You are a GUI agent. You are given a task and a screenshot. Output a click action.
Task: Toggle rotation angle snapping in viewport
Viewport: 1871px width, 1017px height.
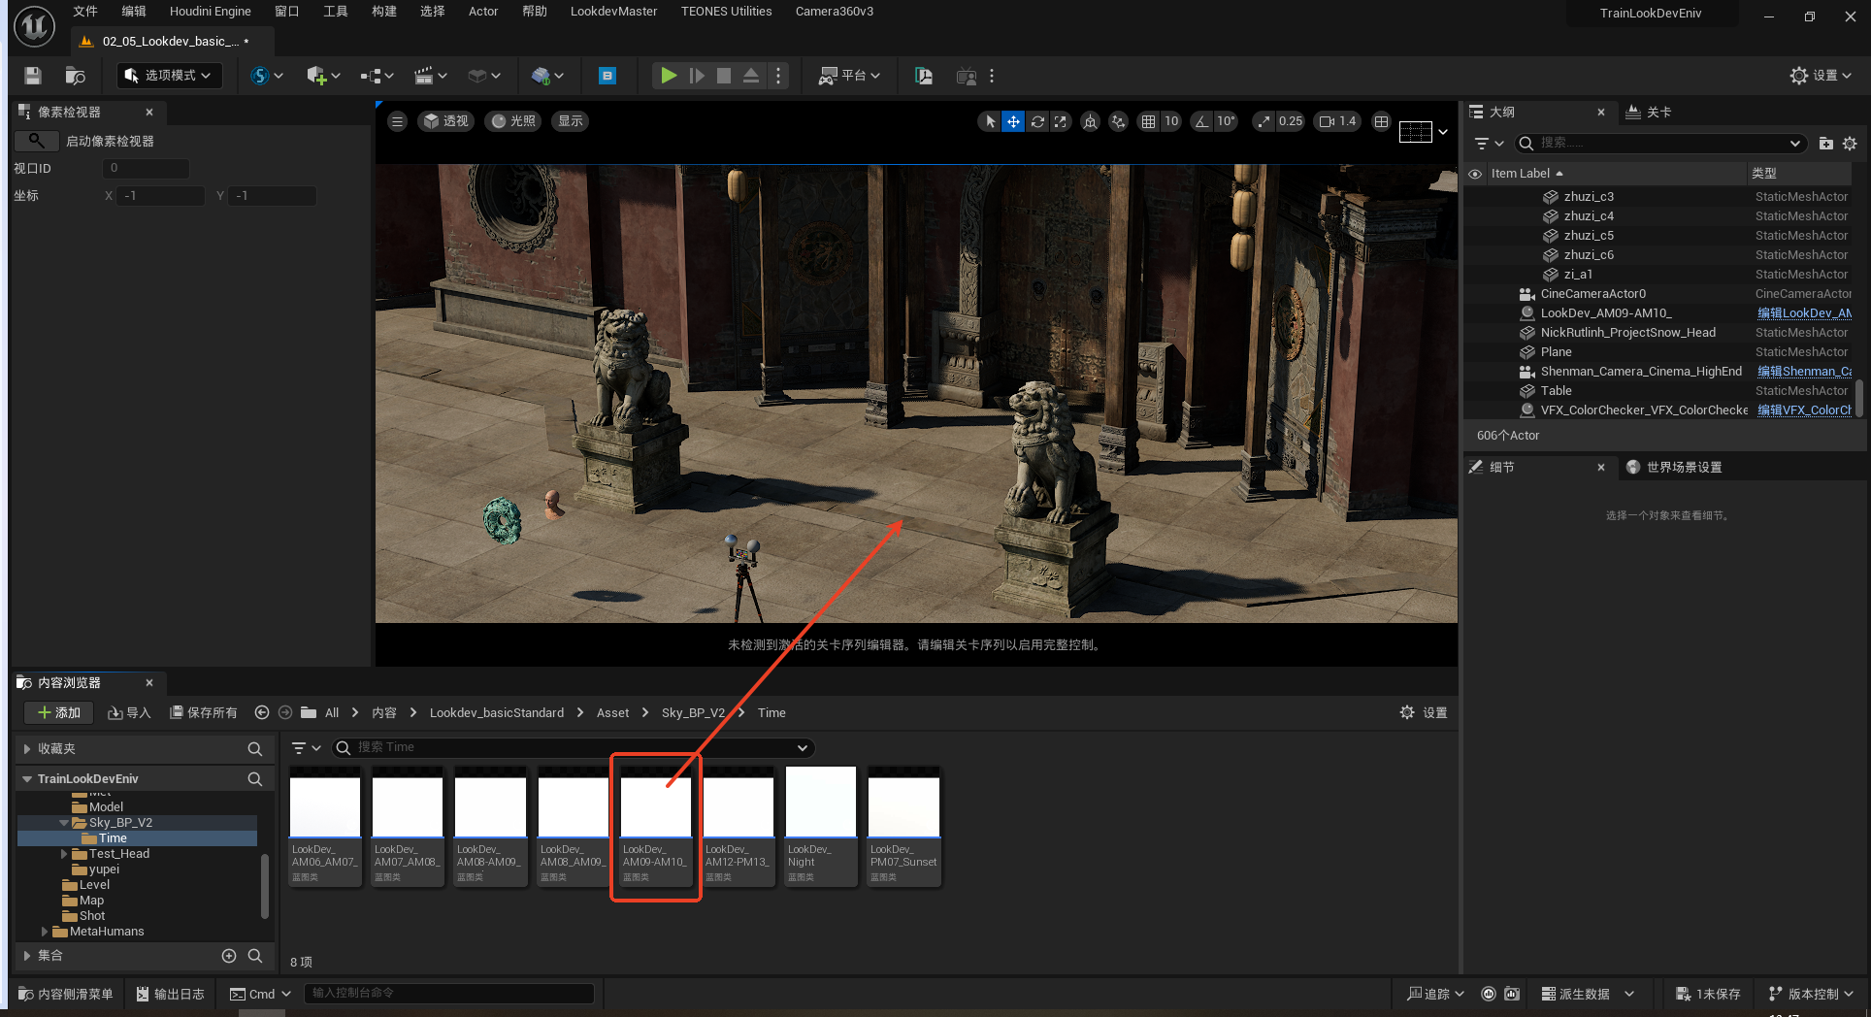[1202, 121]
